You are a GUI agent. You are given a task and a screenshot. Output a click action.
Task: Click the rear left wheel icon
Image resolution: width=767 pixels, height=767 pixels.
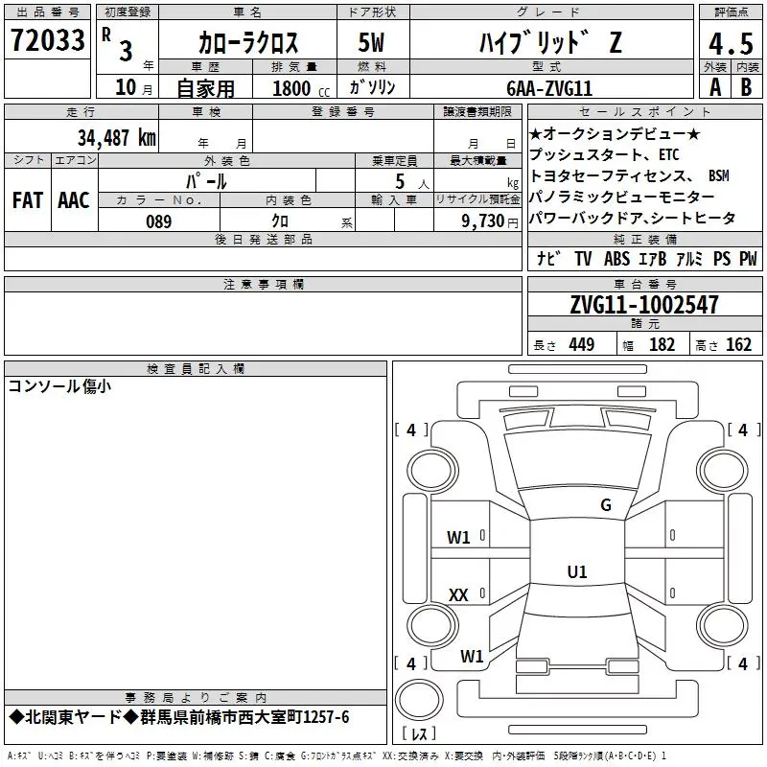coord(432,625)
